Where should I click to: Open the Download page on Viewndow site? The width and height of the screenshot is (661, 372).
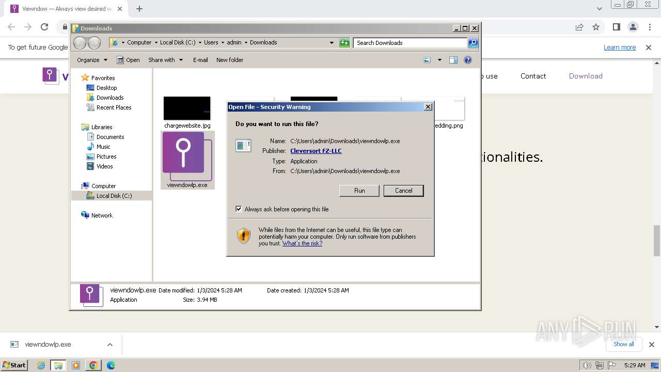coord(586,76)
